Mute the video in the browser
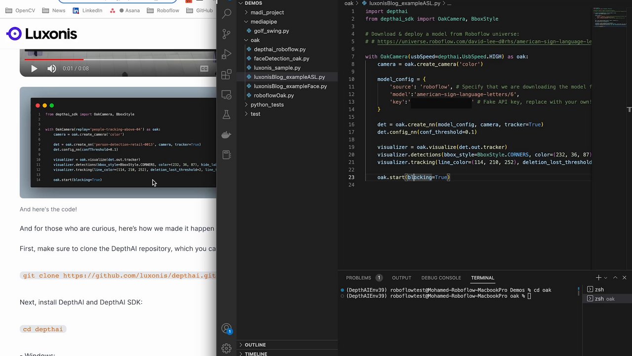Viewport: 632px width, 356px height. point(51,69)
